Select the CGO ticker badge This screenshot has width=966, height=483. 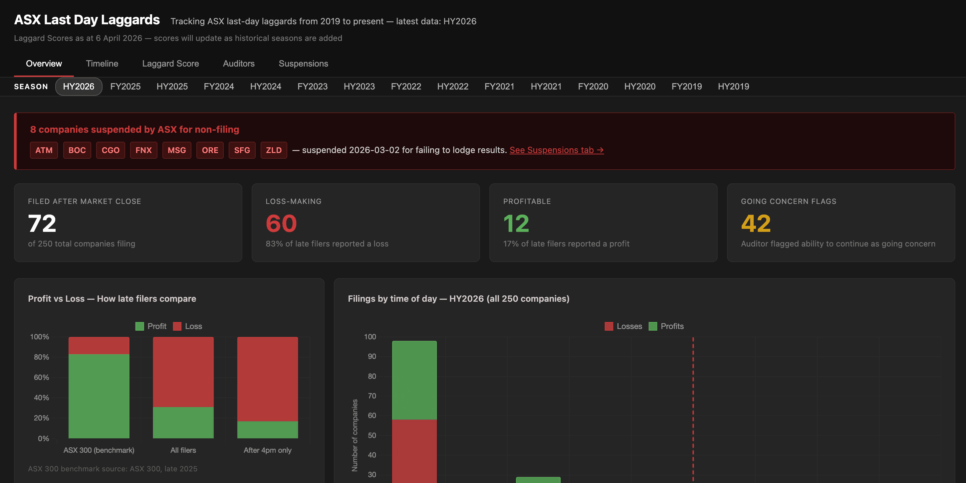[111, 150]
